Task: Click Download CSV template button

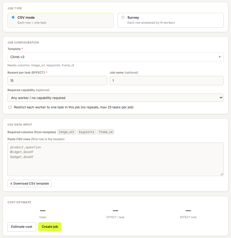Action: pyautogui.click(x=29, y=183)
